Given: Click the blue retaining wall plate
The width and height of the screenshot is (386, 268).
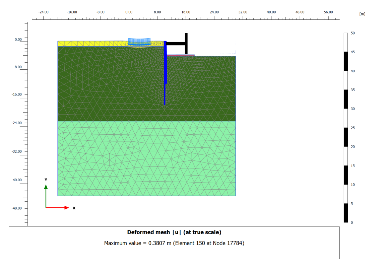Looking at the screenshot, I should pos(165,64).
